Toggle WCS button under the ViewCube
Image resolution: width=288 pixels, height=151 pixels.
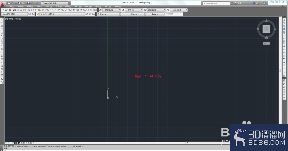tap(266, 43)
